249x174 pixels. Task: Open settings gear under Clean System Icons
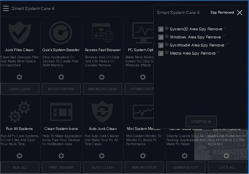click(x=61, y=156)
